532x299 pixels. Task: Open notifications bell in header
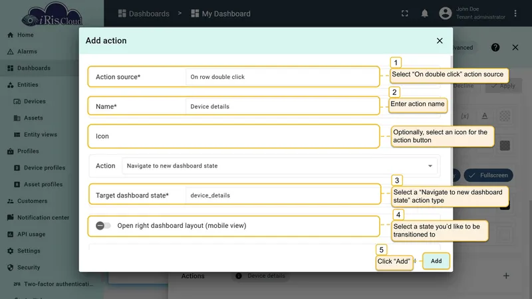(x=424, y=13)
